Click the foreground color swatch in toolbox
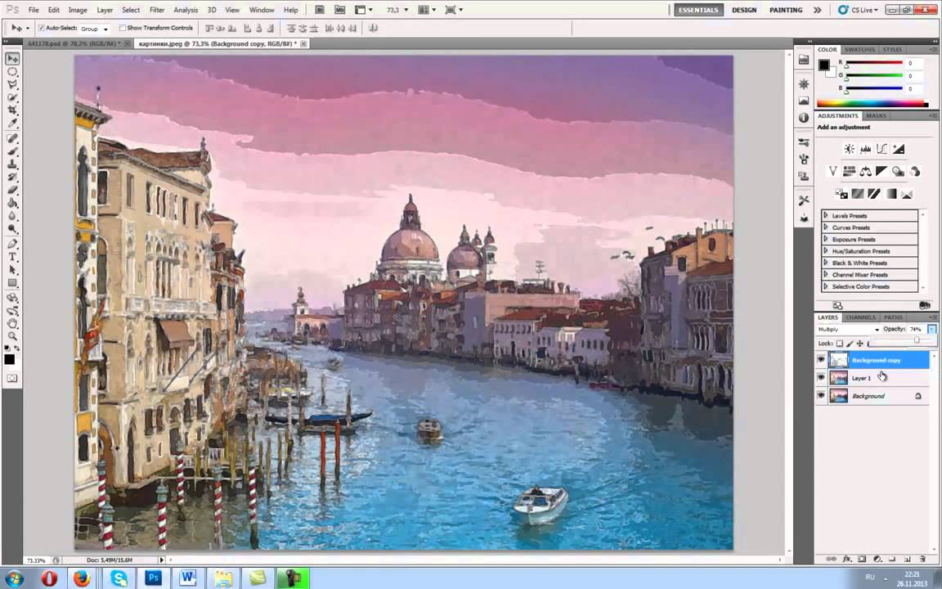 (x=9, y=358)
